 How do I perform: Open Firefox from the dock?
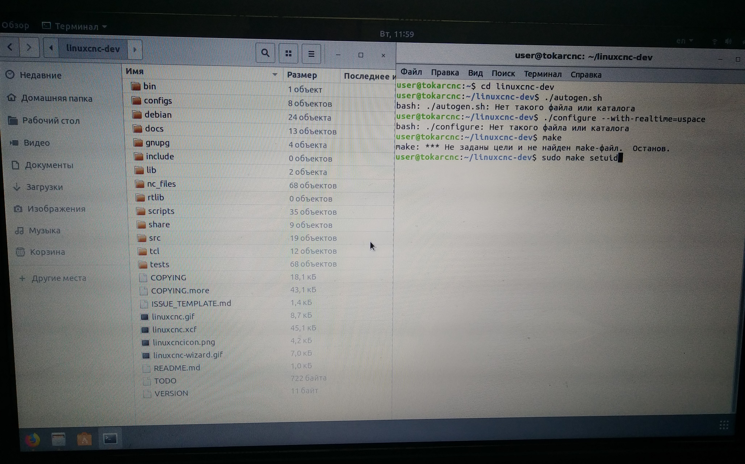click(33, 439)
